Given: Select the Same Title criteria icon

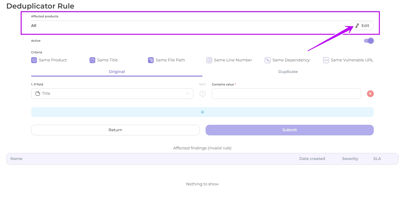Looking at the screenshot, I should click(x=92, y=60).
